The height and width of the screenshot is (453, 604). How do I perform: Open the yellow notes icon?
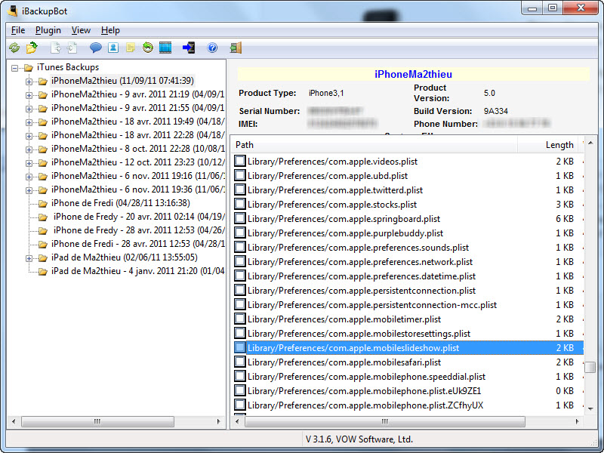click(x=131, y=48)
